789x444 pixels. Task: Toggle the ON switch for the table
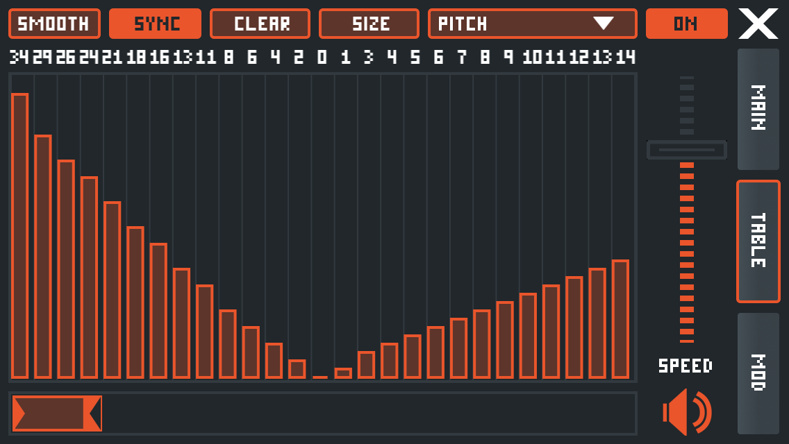pos(686,24)
